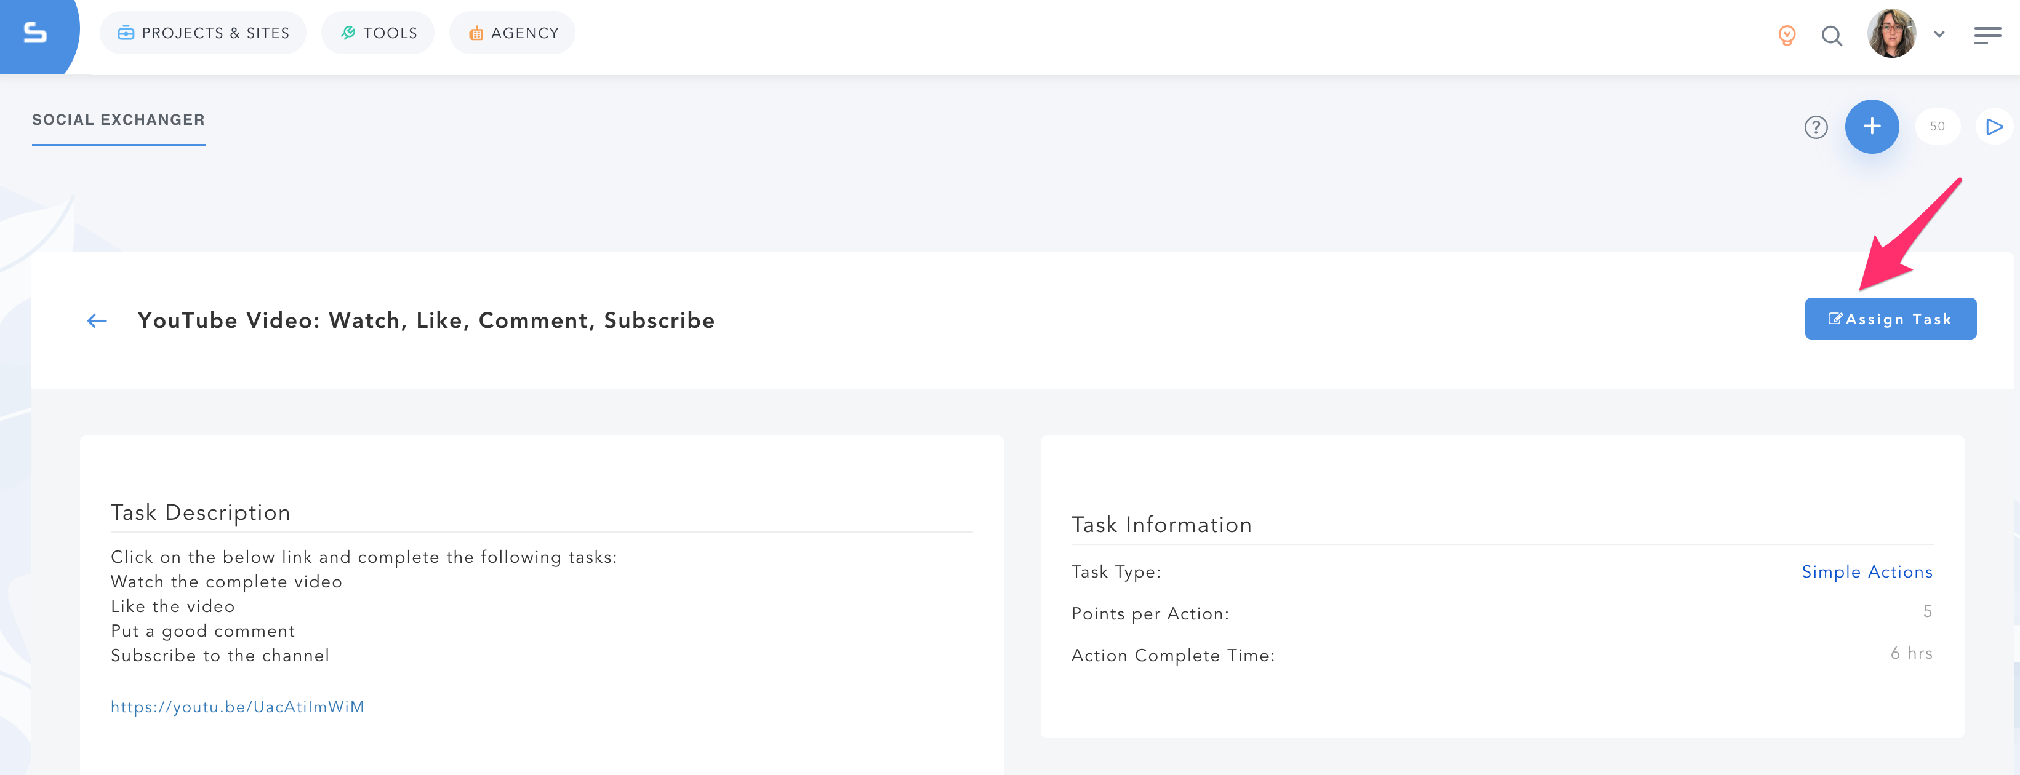Screen dimensions: 2020x775
Task: Click the 50 points counter badge
Action: [1938, 126]
